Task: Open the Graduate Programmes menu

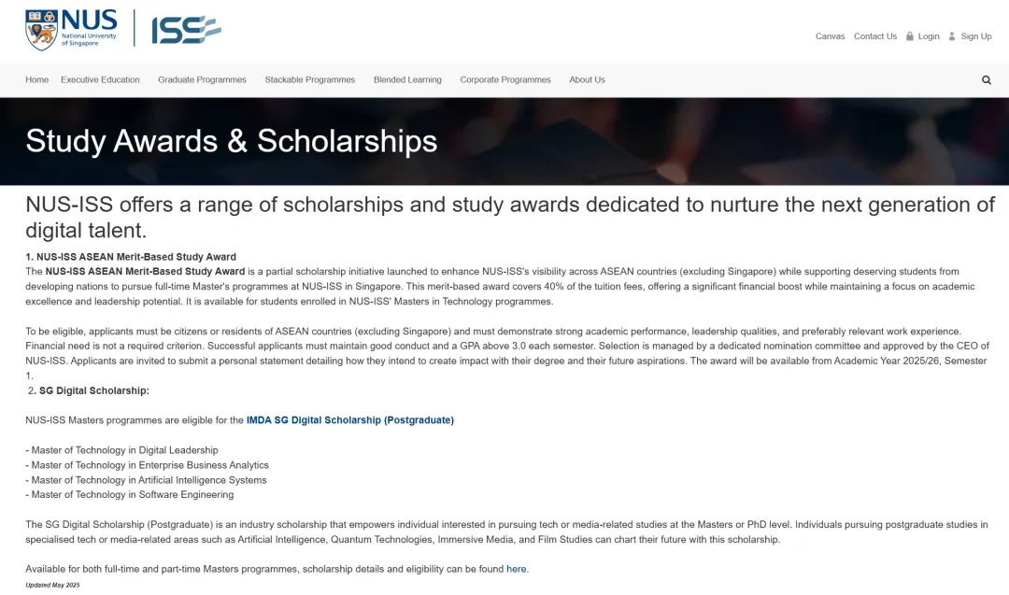Action: click(x=202, y=80)
